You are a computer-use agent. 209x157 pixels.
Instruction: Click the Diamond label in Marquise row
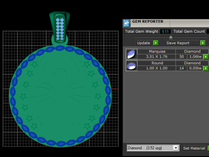pos(192,51)
